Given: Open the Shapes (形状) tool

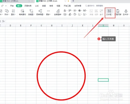Looking at the screenshot, I should point(7,13).
